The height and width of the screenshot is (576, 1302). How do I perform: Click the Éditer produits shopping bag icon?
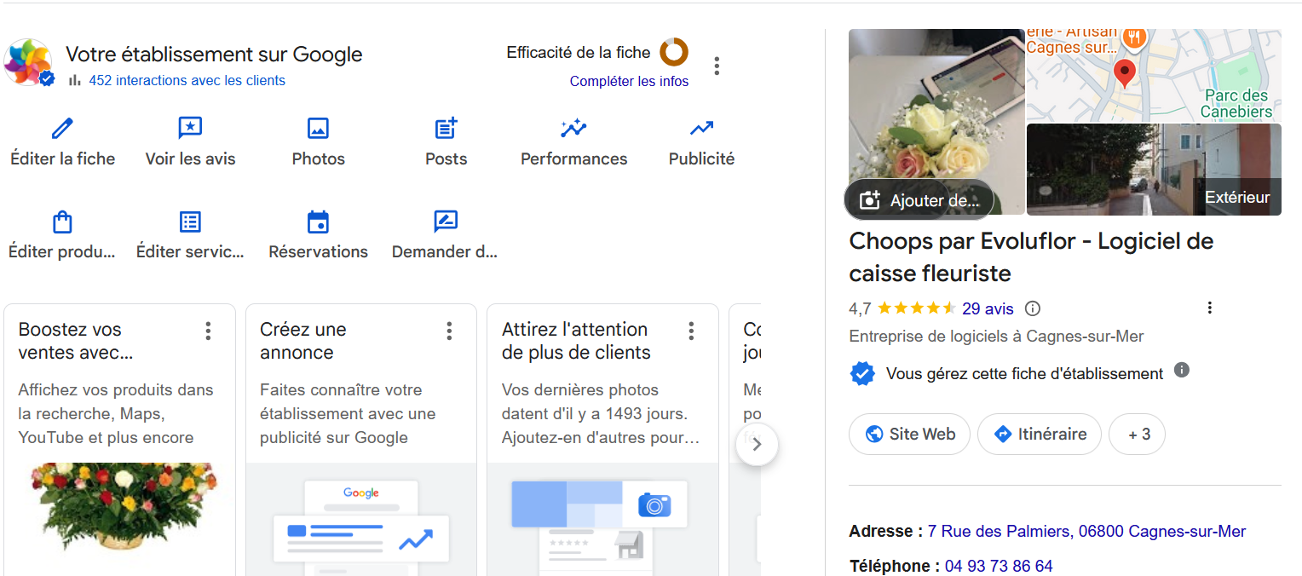point(62,222)
